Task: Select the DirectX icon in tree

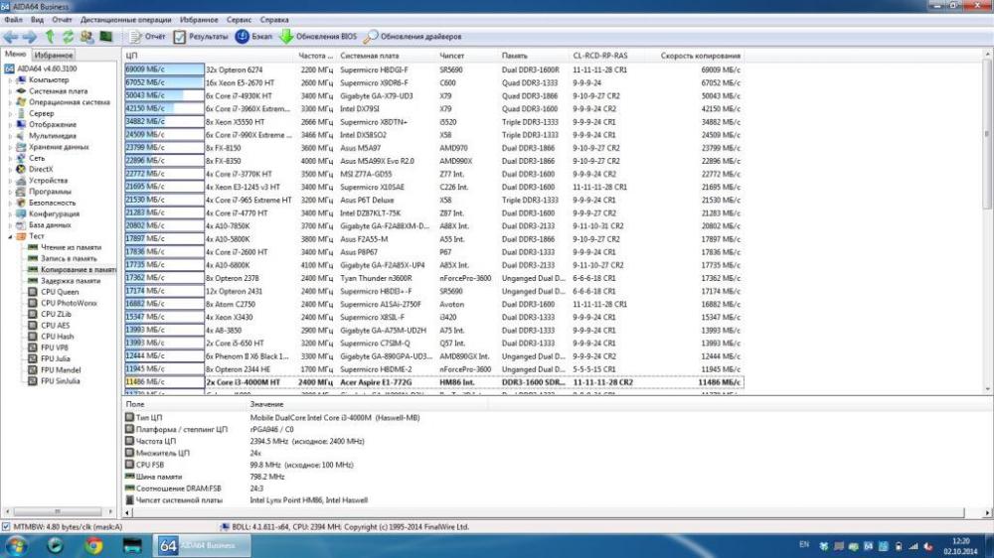Action: pos(21,169)
